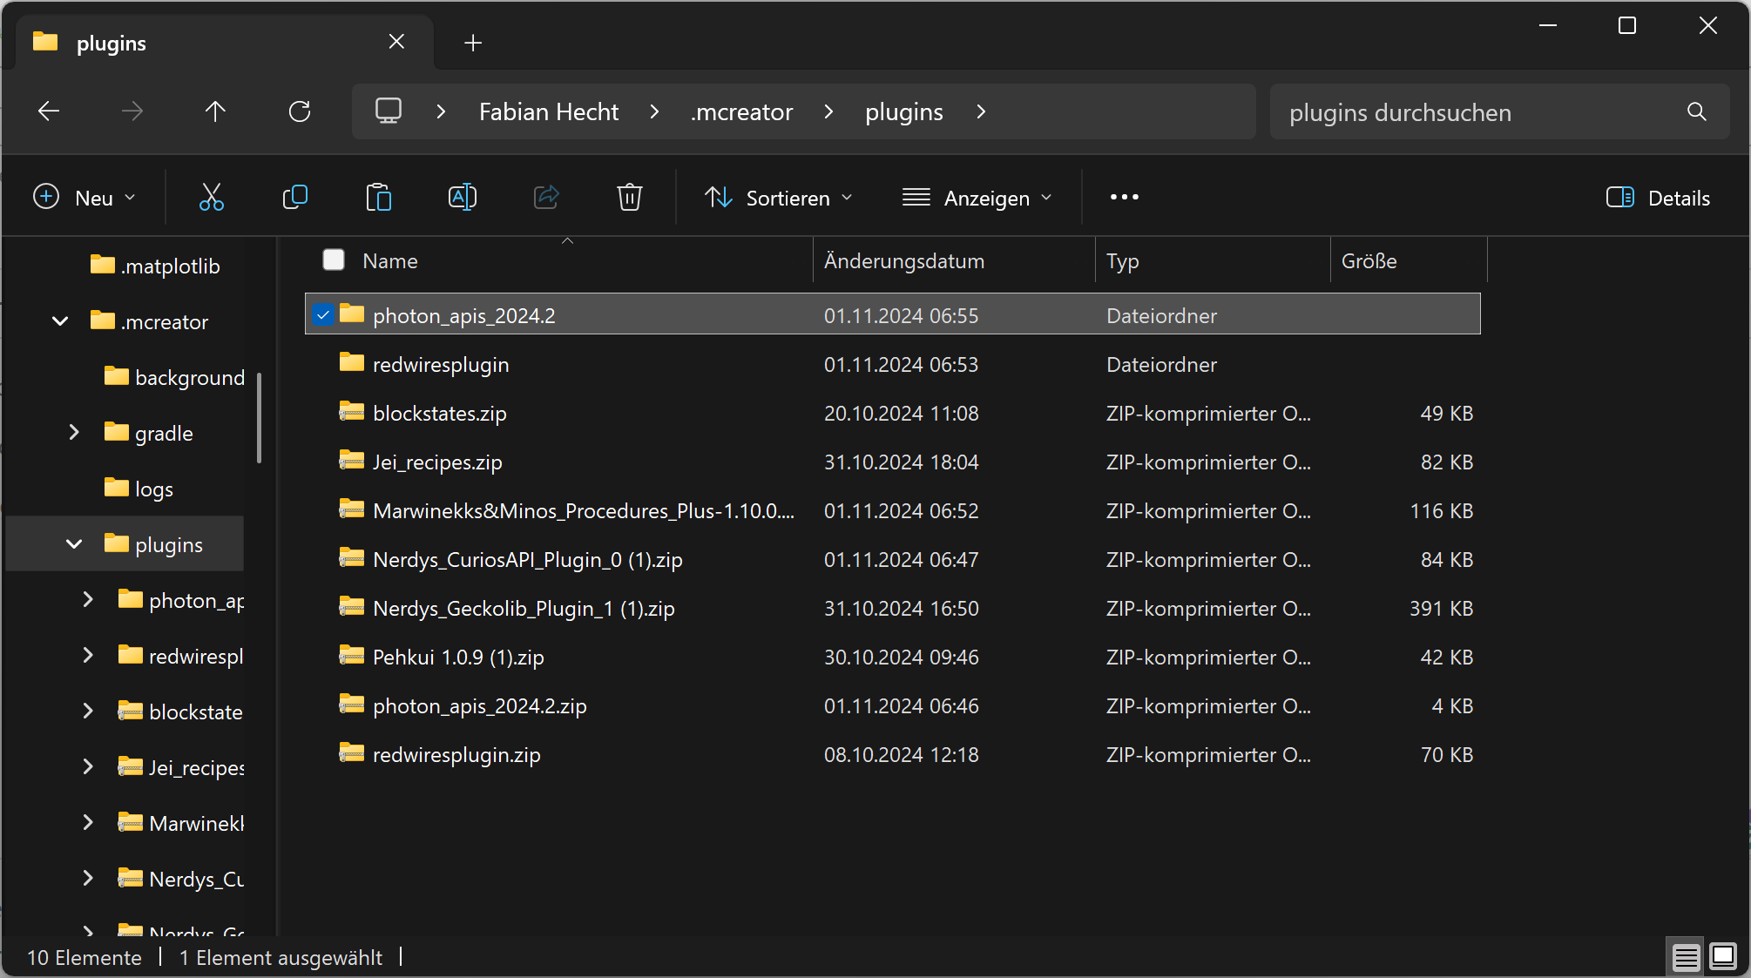Open the Neu new item button
Image resolution: width=1751 pixels, height=978 pixels.
coord(85,198)
